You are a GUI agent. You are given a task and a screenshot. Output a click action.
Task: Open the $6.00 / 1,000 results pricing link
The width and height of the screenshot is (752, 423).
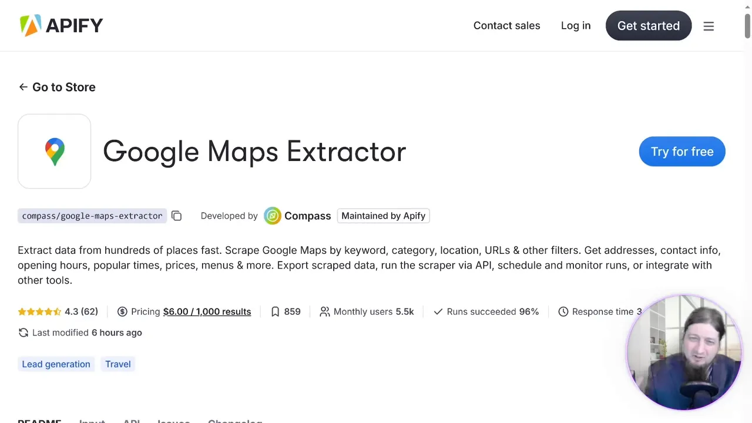[207, 311]
